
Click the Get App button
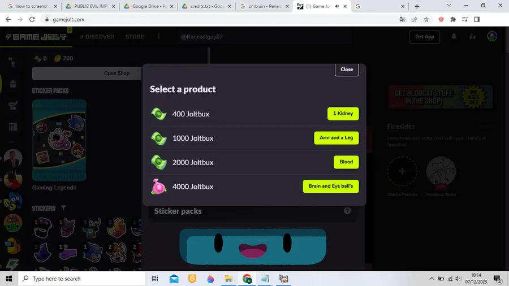coord(425,37)
